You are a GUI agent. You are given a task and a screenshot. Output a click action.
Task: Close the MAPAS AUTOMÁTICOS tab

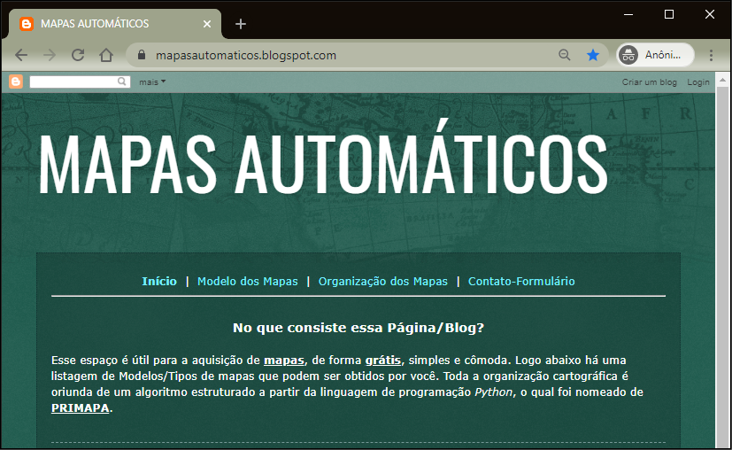click(207, 24)
